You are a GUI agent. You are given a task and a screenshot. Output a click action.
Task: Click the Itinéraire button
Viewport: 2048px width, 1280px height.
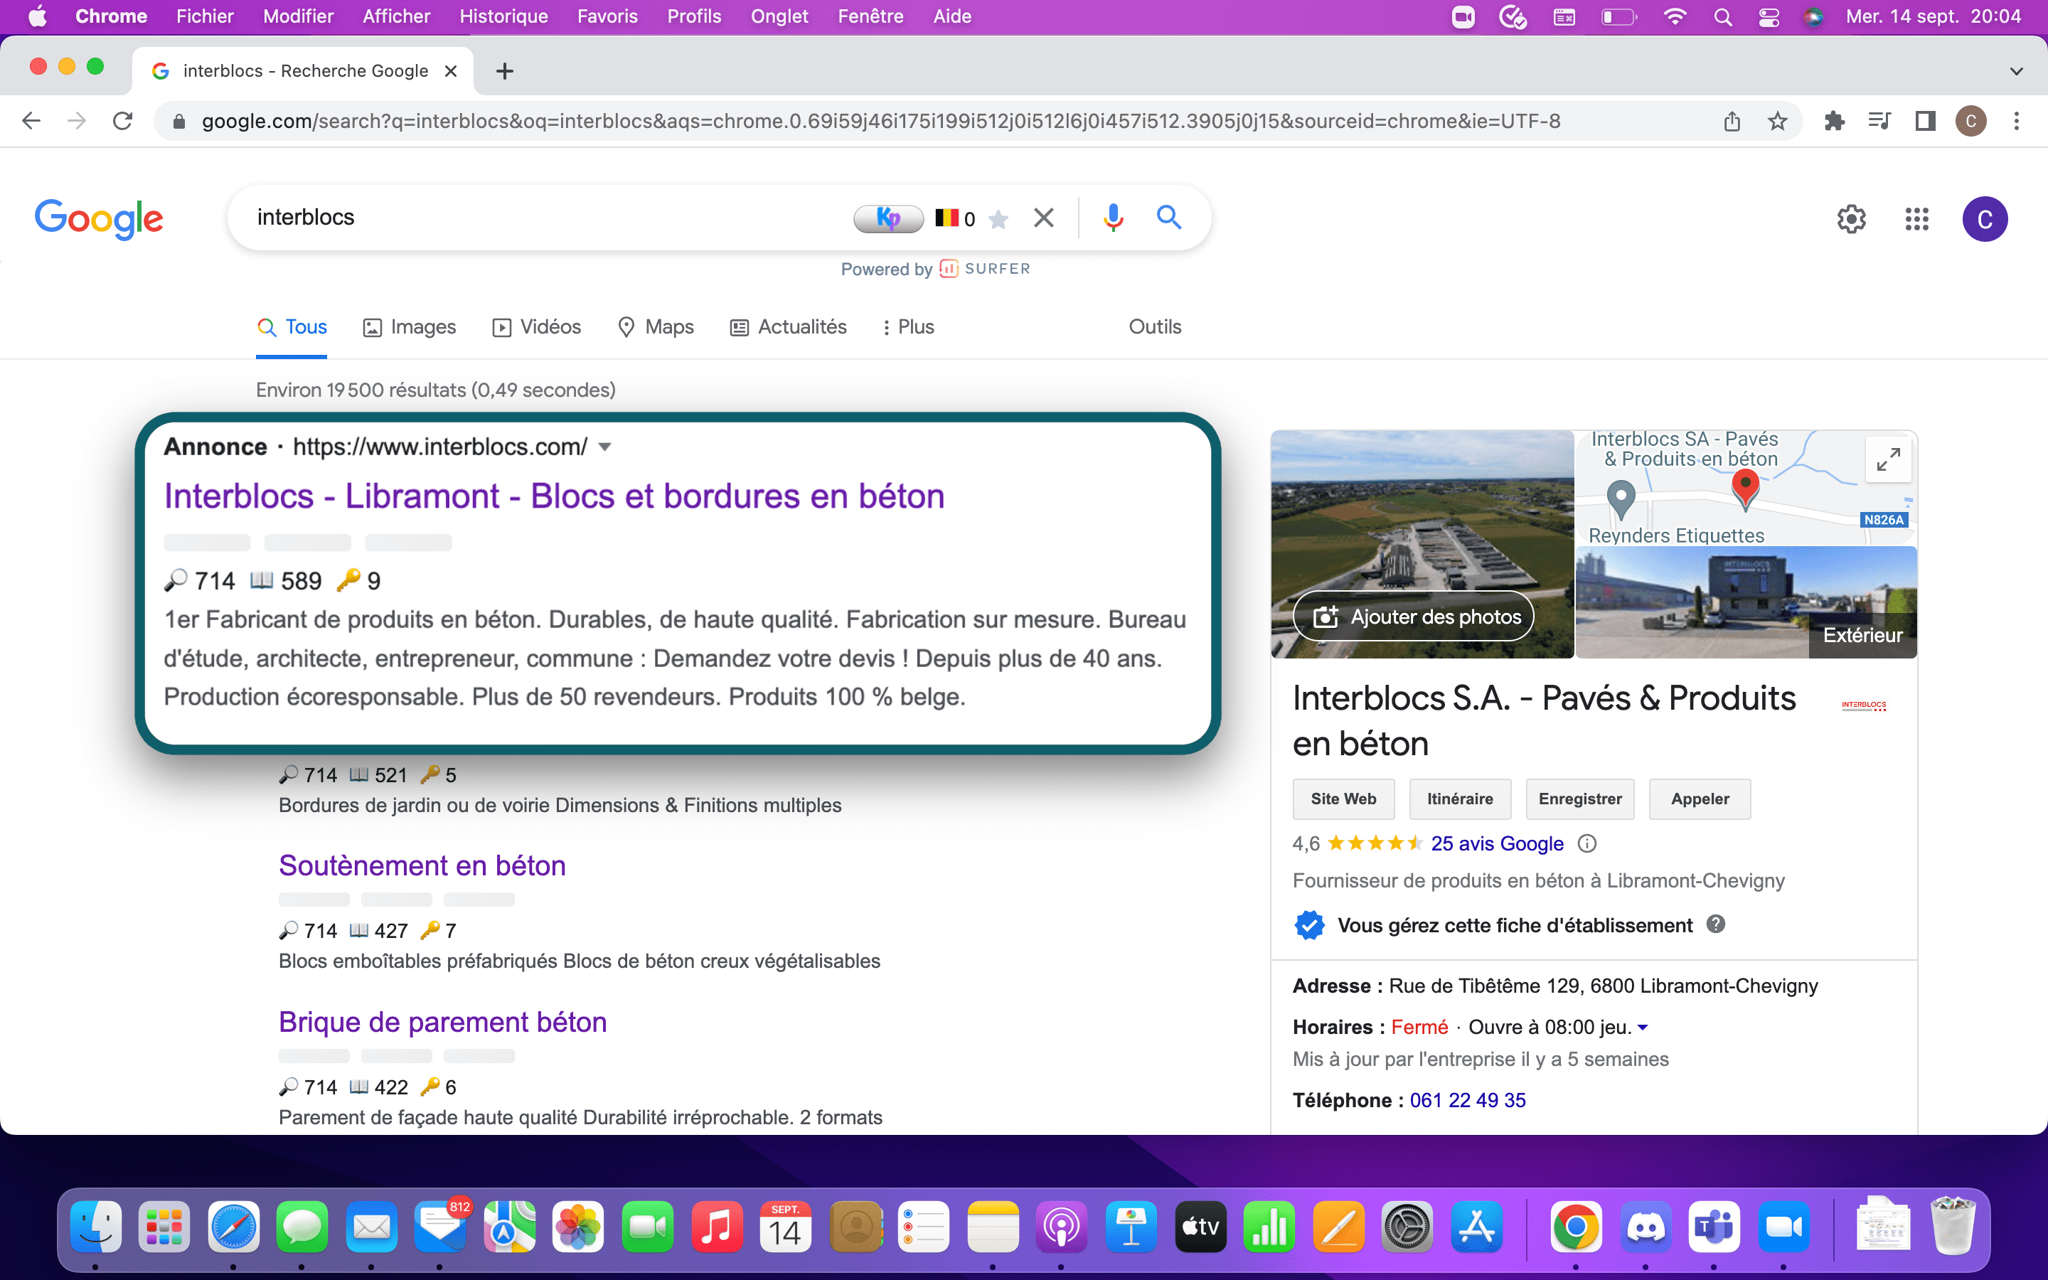pos(1460,799)
